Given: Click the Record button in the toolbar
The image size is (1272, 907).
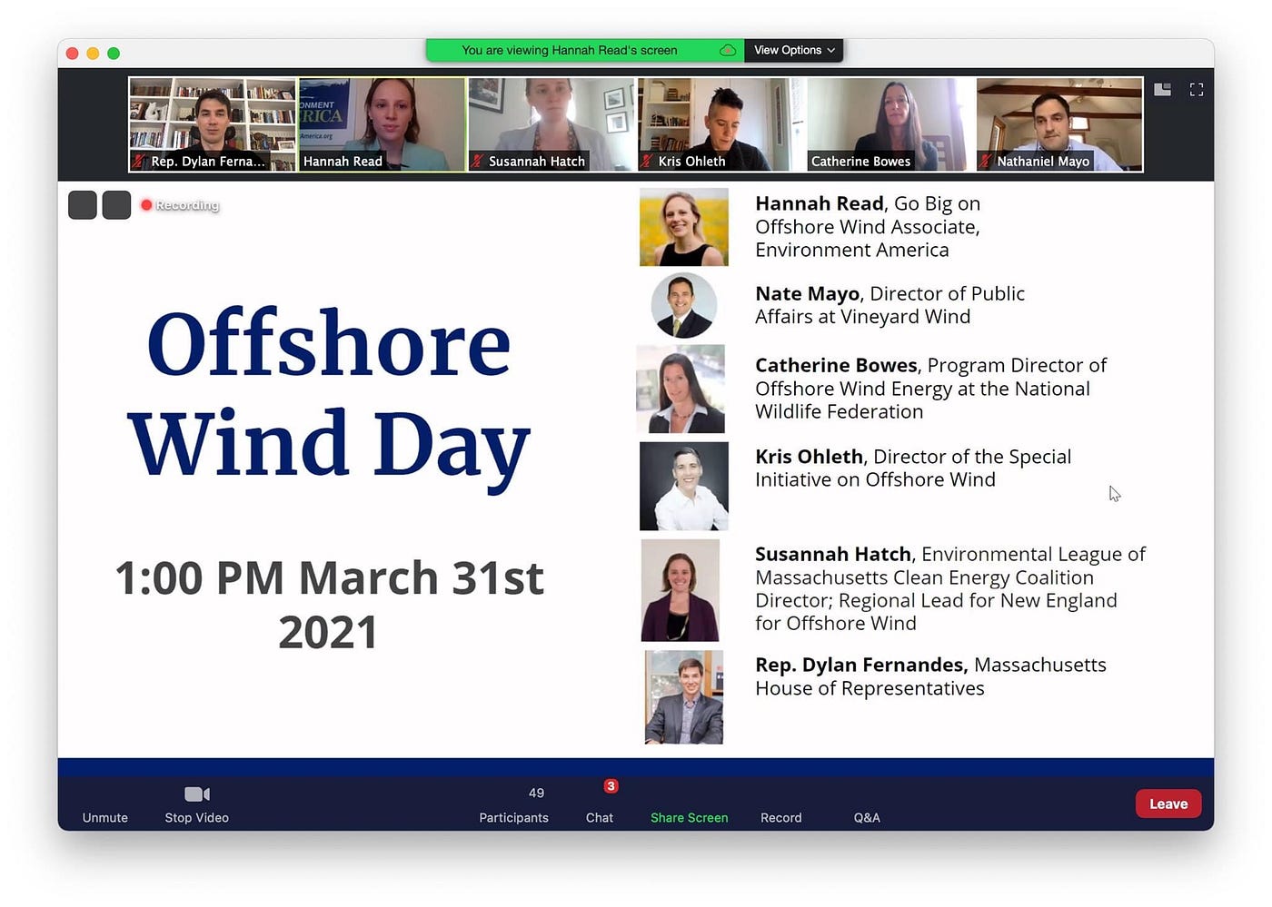Looking at the screenshot, I should [780, 817].
